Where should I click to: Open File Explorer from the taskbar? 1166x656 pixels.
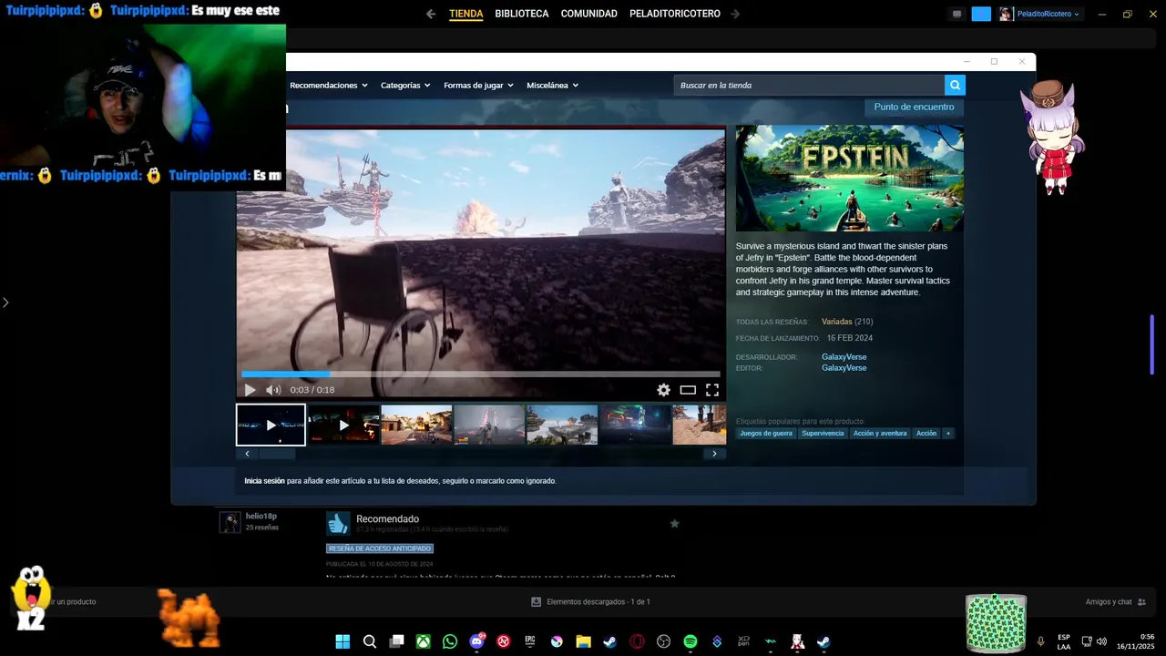(x=583, y=641)
